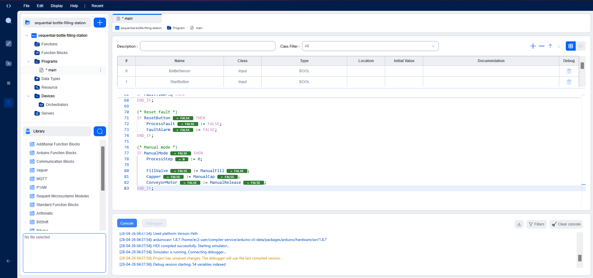Image resolution: width=593 pixels, height=278 pixels.
Task: Expand the MQTT library folder
Action: (25, 179)
